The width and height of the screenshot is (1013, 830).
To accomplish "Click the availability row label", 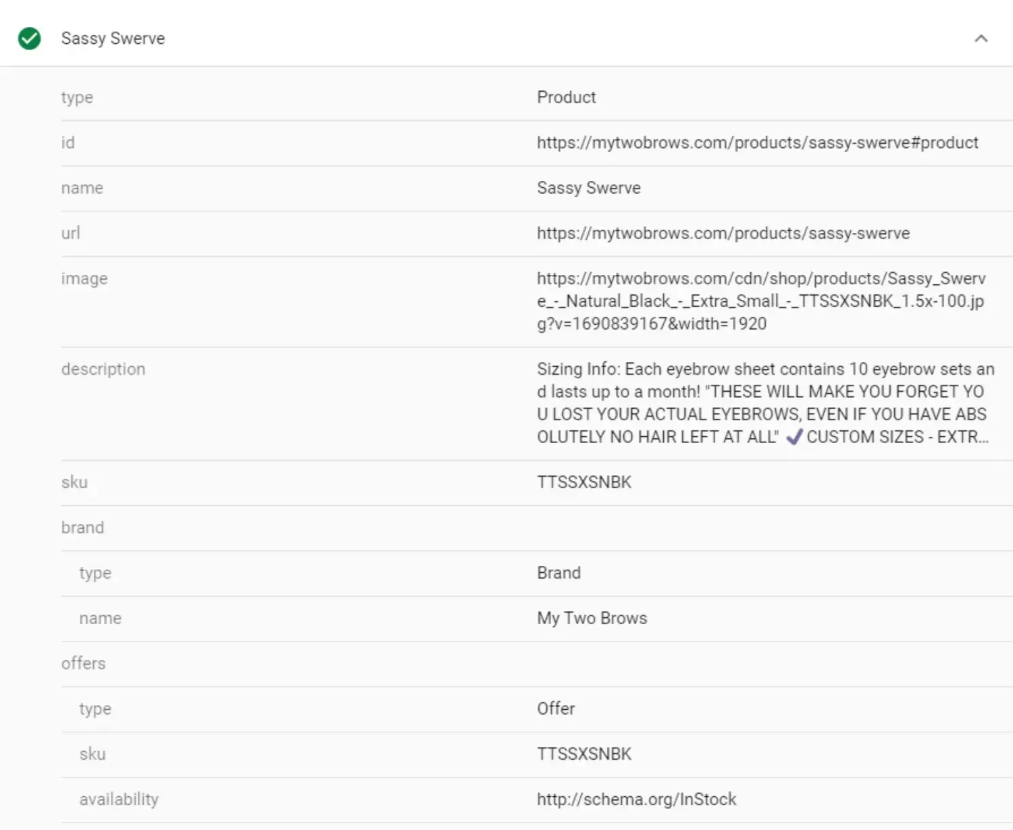I will 119,799.
